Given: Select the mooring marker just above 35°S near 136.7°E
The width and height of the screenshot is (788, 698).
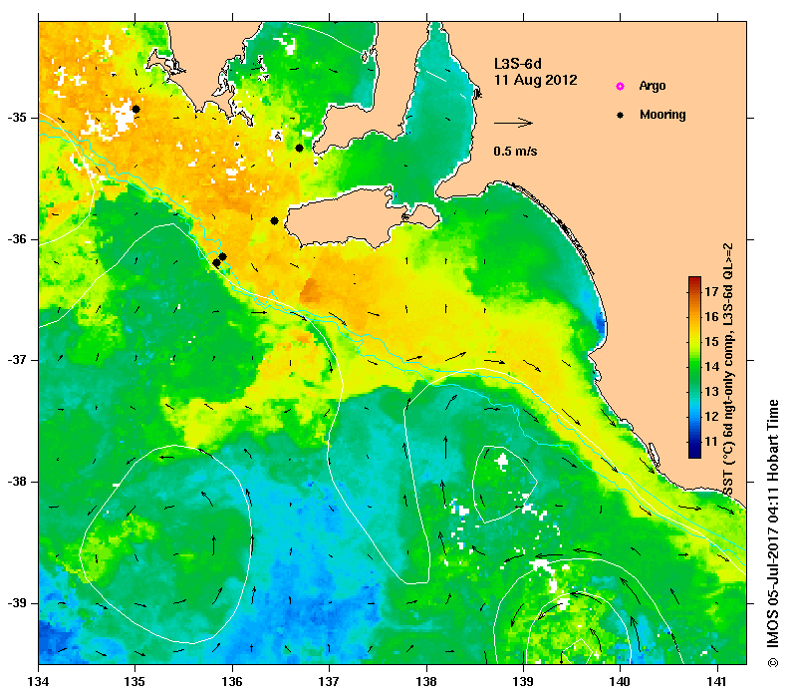Looking at the screenshot, I should [x=299, y=148].
